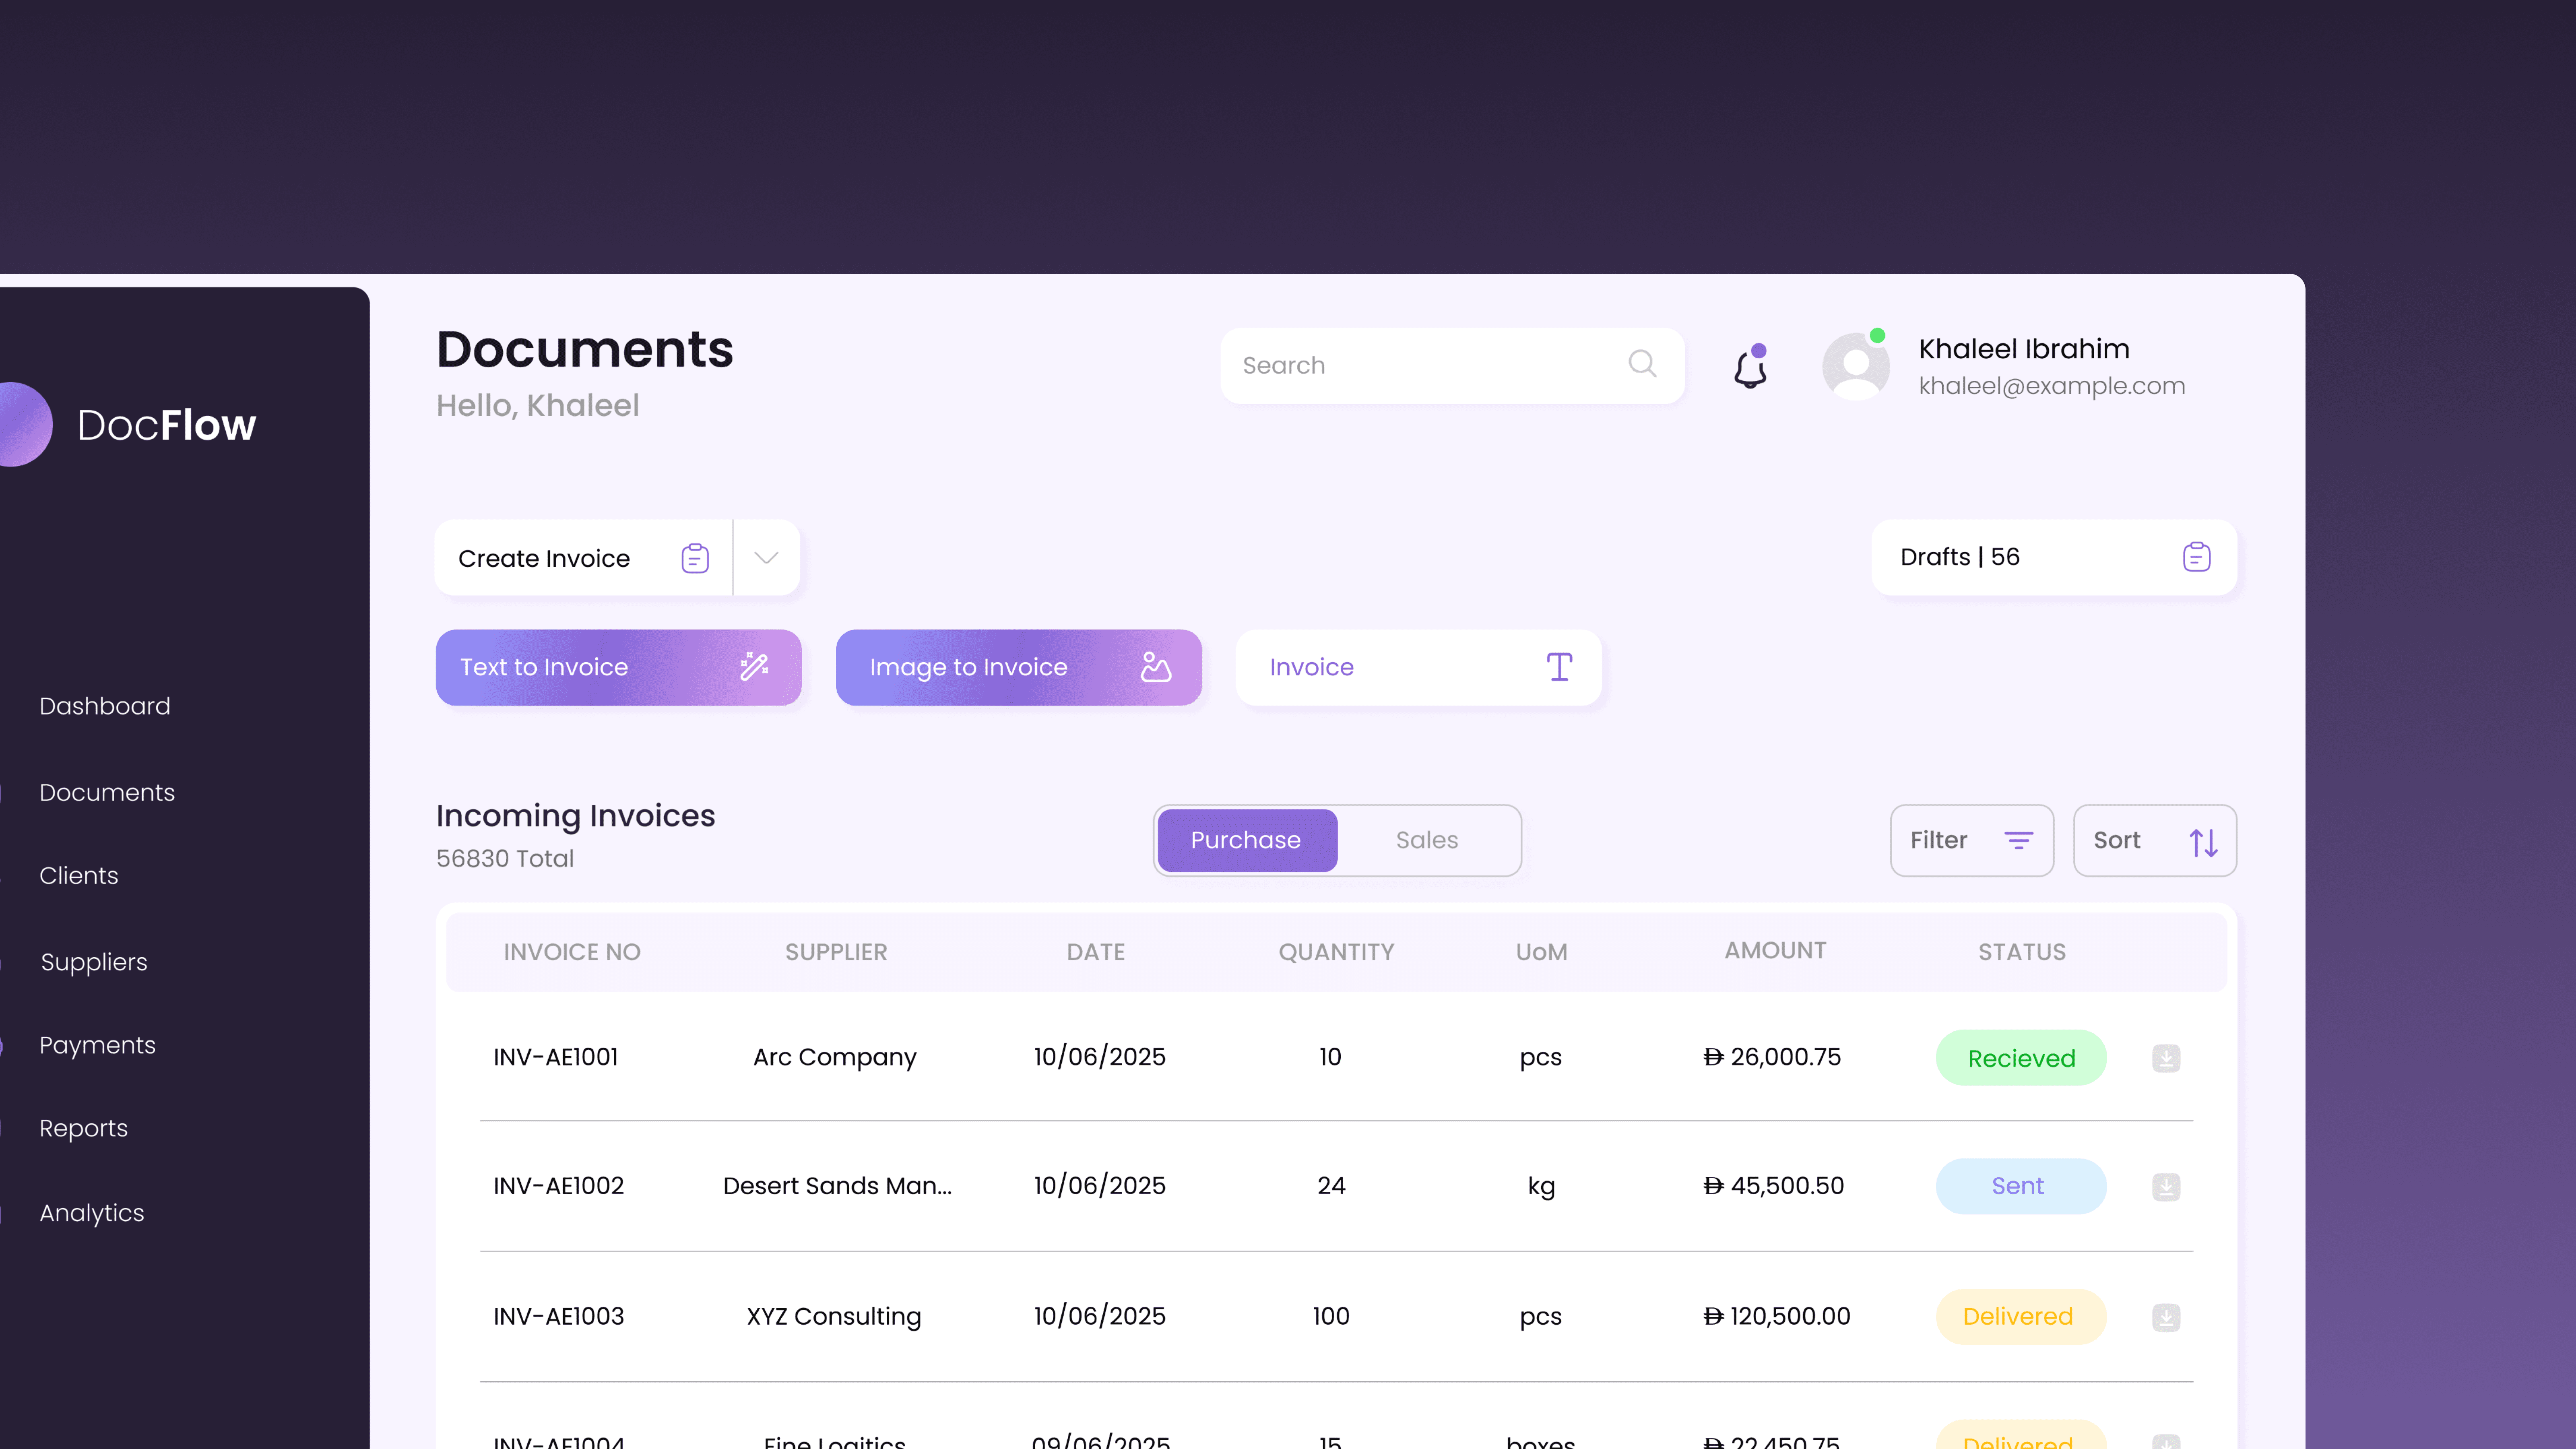Click the Recieved status badge
The width and height of the screenshot is (2576, 1449).
pos(2021,1058)
